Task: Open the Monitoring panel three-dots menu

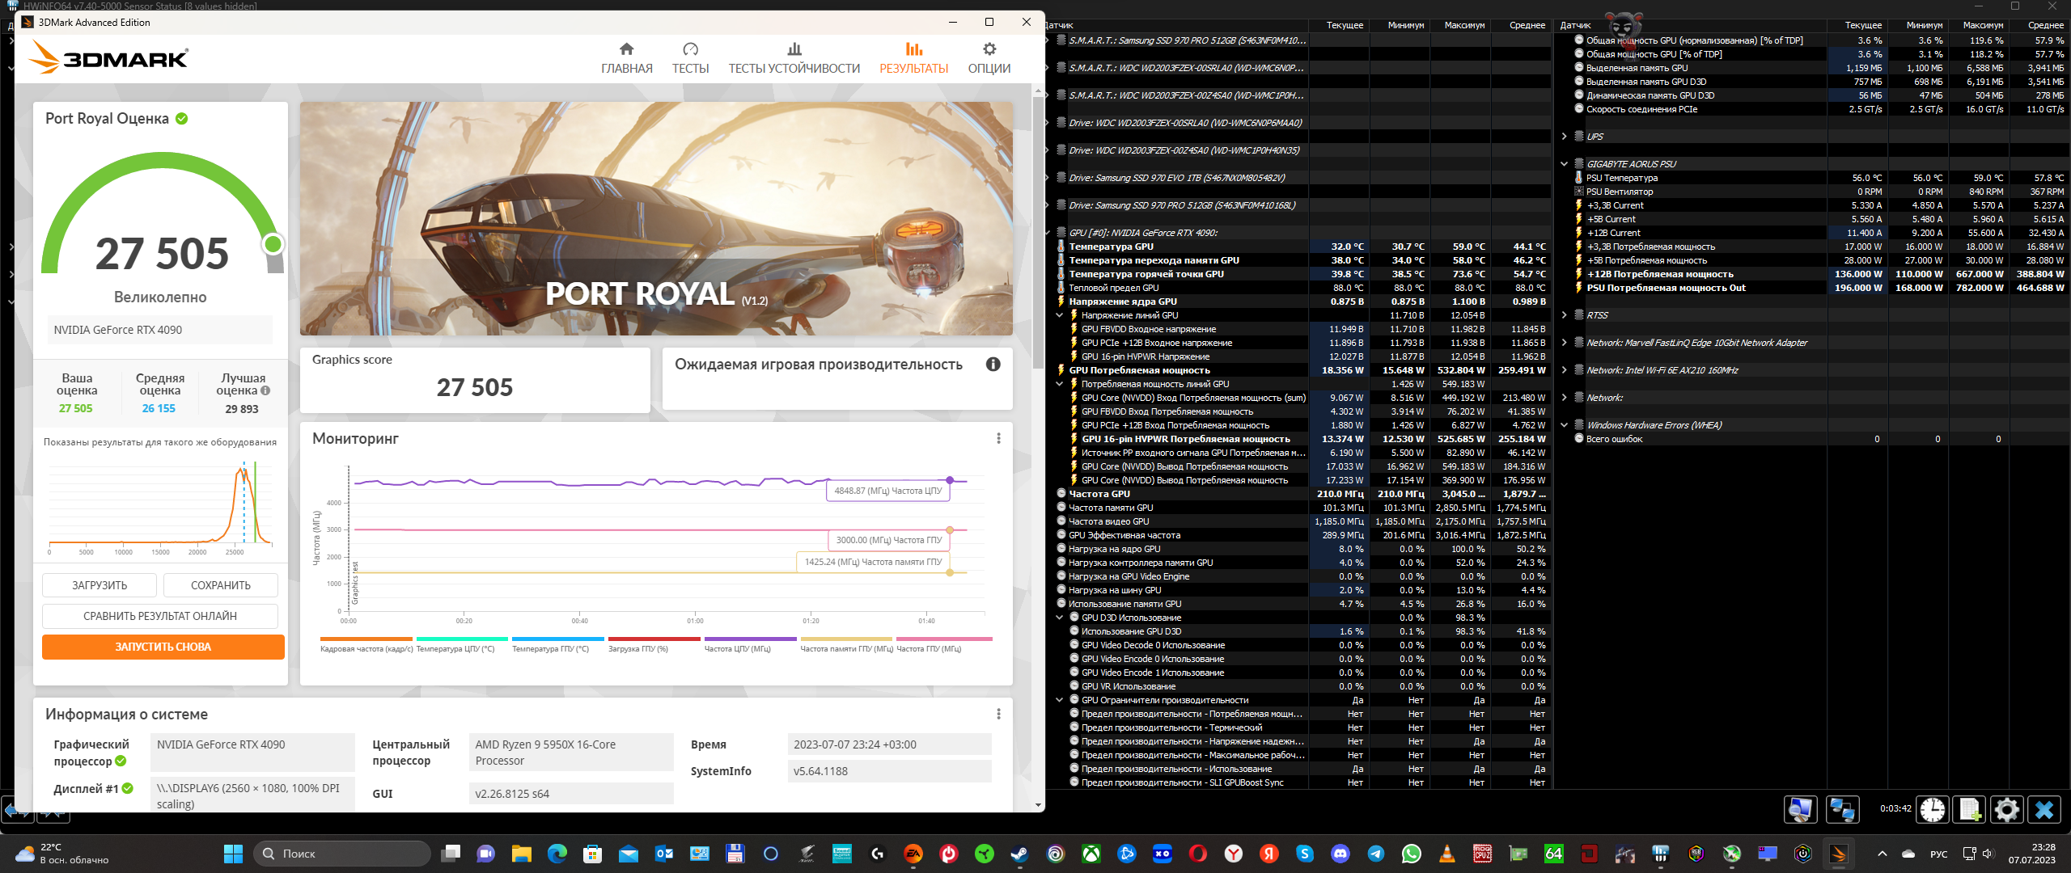Action: (x=998, y=438)
